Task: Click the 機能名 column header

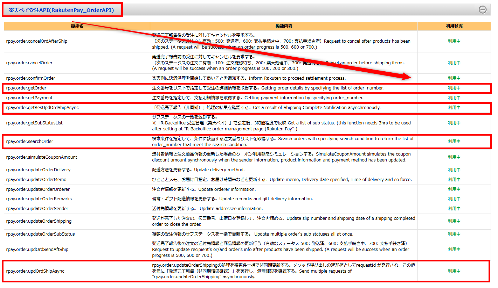Action: coord(77,26)
